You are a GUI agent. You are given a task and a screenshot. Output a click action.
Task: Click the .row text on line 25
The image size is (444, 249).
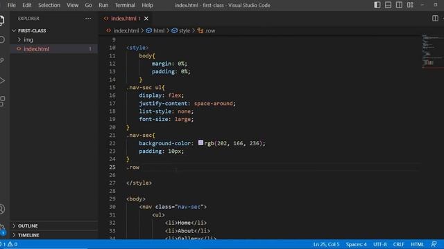133,167
